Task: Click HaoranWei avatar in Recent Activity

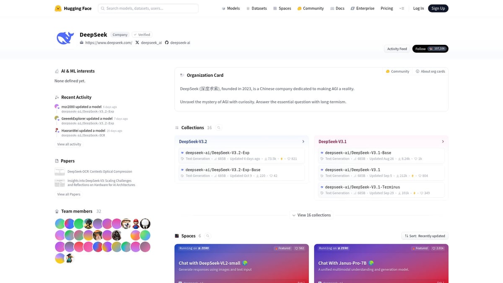Action: tap(57, 130)
